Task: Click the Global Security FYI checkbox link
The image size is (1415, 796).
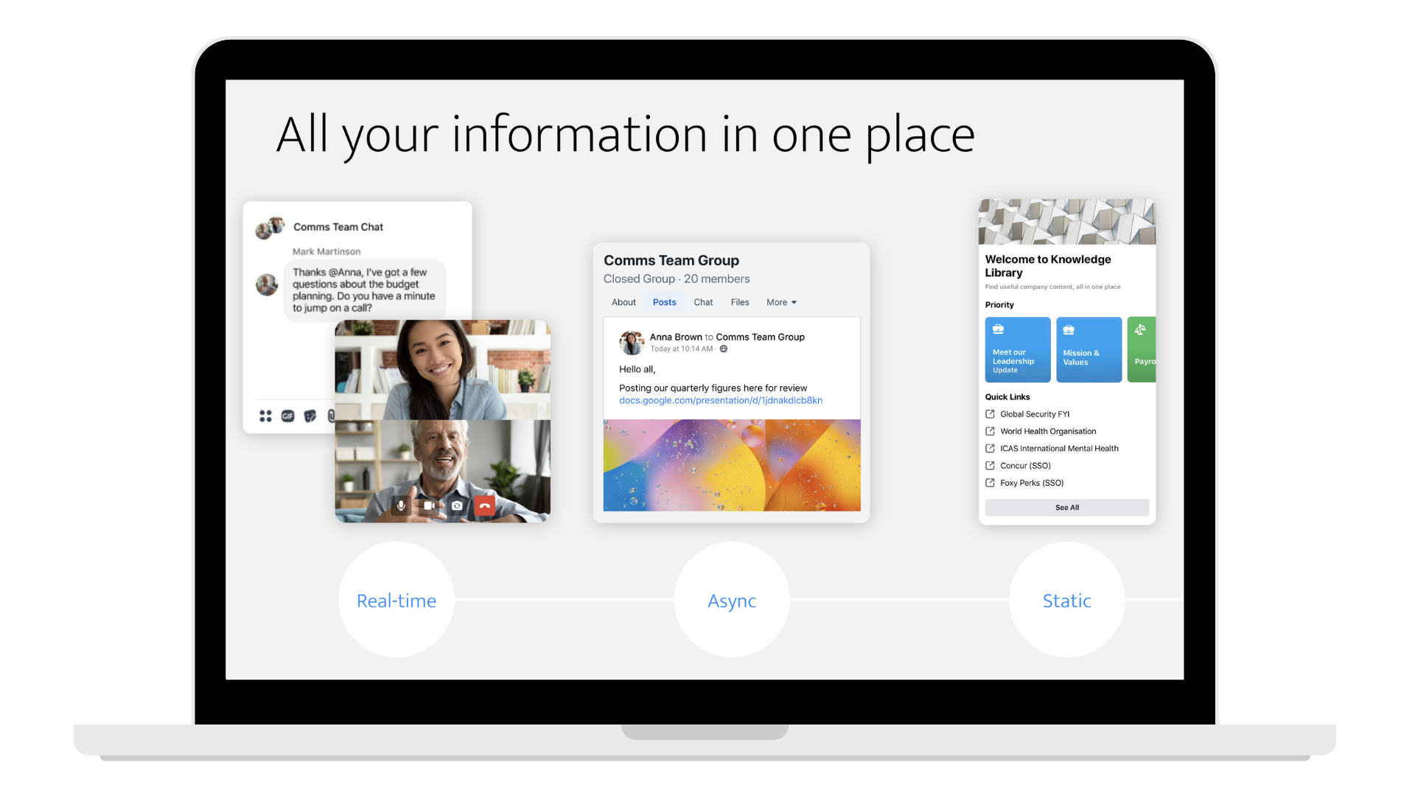Action: [x=1034, y=414]
